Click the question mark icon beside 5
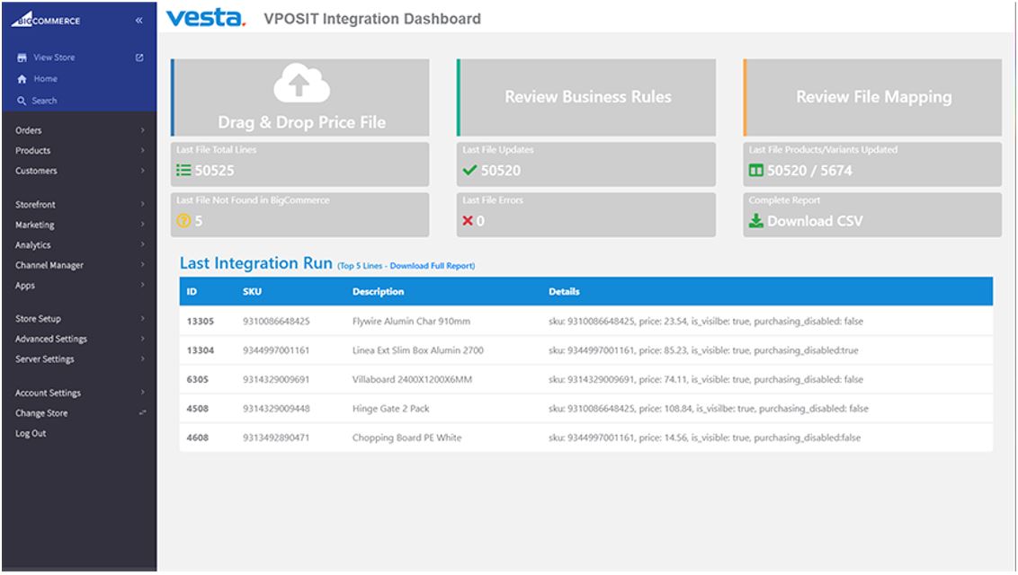This screenshot has height=575, width=1018. (x=183, y=221)
